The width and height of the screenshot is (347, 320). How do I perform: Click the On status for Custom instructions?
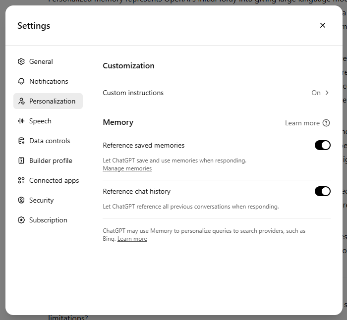point(316,93)
